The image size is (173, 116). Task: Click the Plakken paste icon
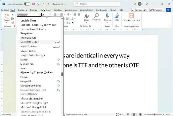click(x=7, y=16)
